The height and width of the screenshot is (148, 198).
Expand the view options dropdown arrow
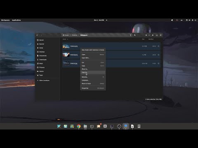click(x=149, y=35)
